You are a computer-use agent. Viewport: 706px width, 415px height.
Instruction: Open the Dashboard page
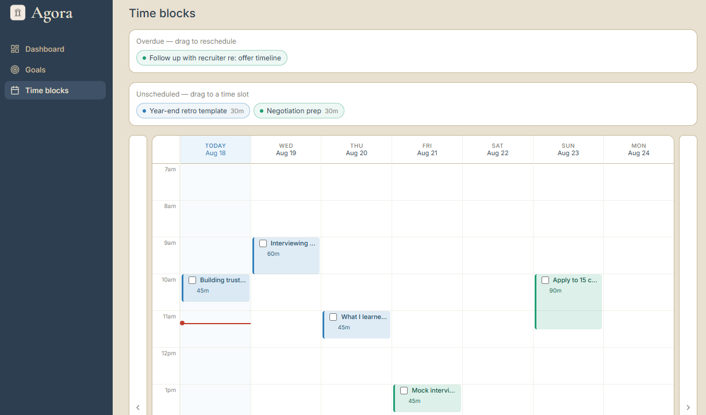point(55,49)
